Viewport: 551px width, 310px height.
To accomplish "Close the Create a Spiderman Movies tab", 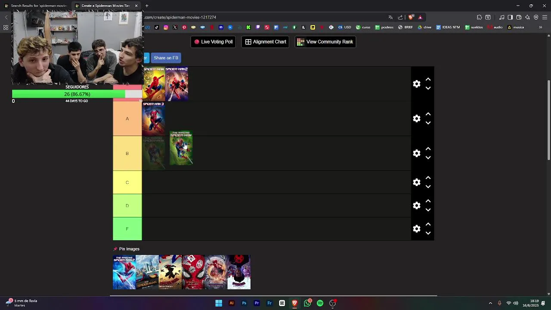I will point(136,6).
